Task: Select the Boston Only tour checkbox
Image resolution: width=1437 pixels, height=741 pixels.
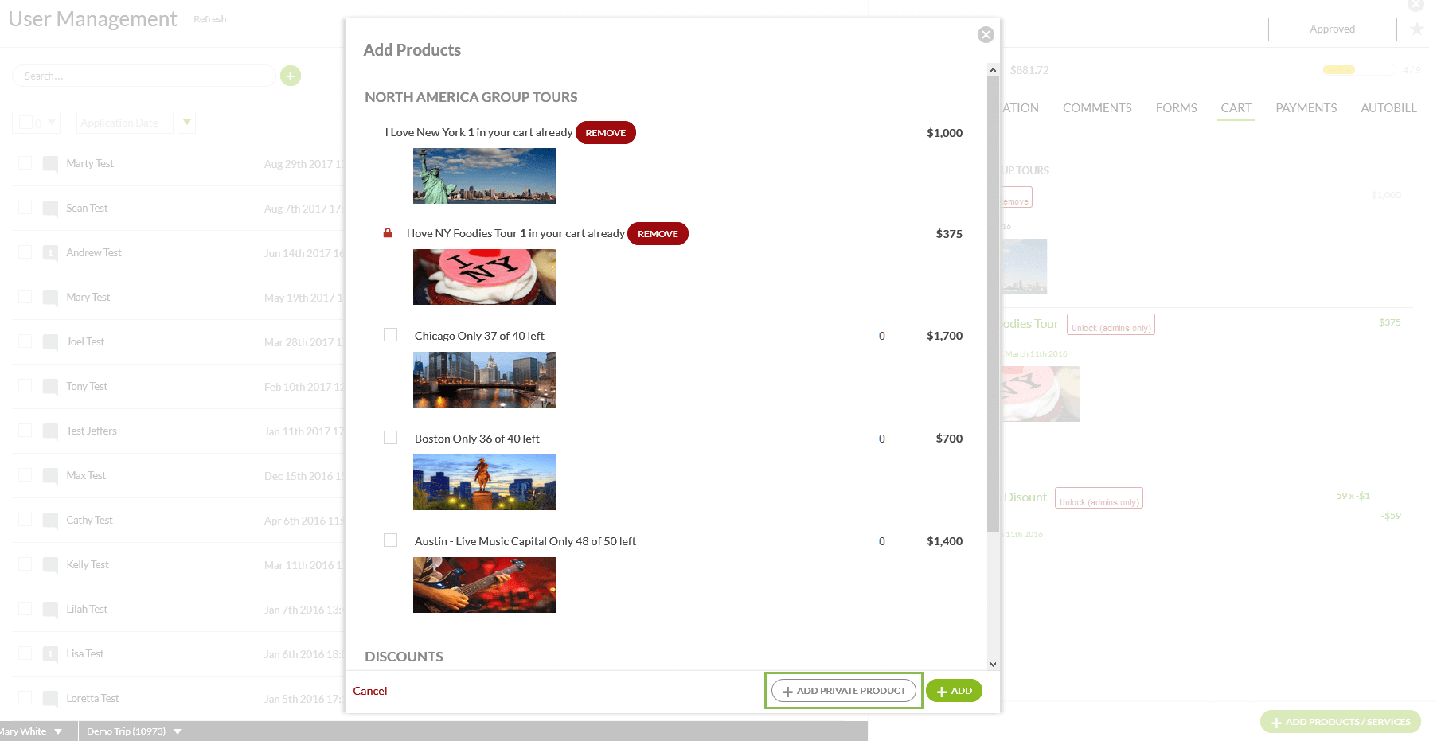Action: click(x=390, y=438)
